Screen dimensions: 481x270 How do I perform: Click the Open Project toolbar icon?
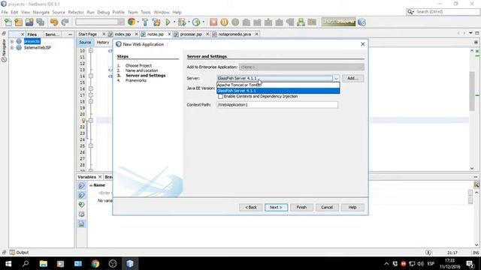(29, 22)
